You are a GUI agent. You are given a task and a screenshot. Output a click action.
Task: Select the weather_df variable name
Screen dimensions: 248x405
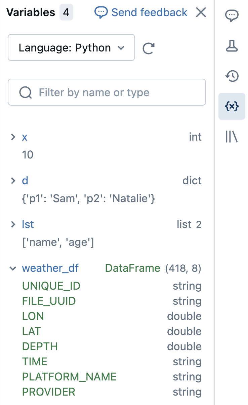coord(50,268)
